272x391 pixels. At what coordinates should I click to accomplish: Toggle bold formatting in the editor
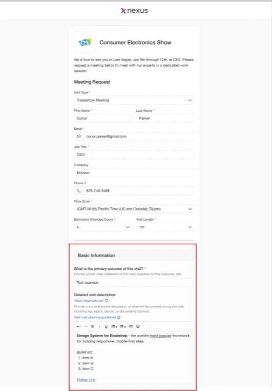point(92,326)
